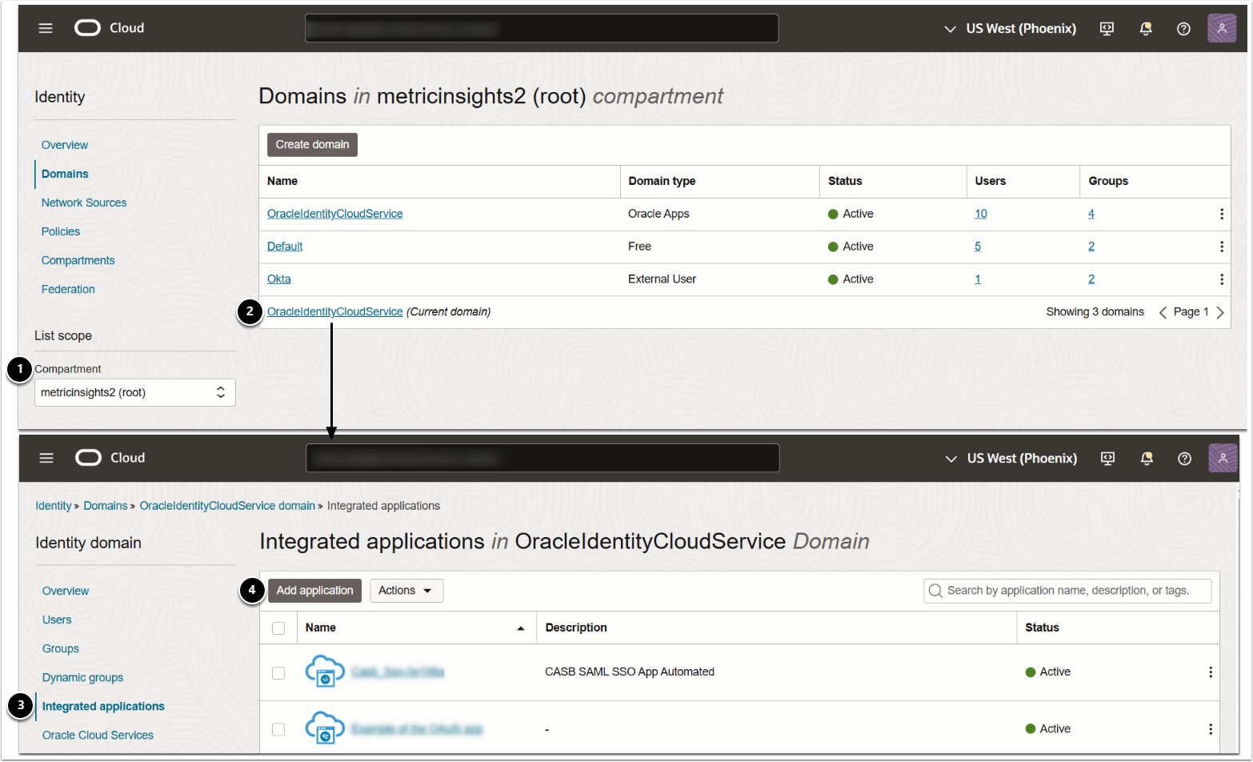Open the hamburger menu in top Cloud header

click(46, 28)
